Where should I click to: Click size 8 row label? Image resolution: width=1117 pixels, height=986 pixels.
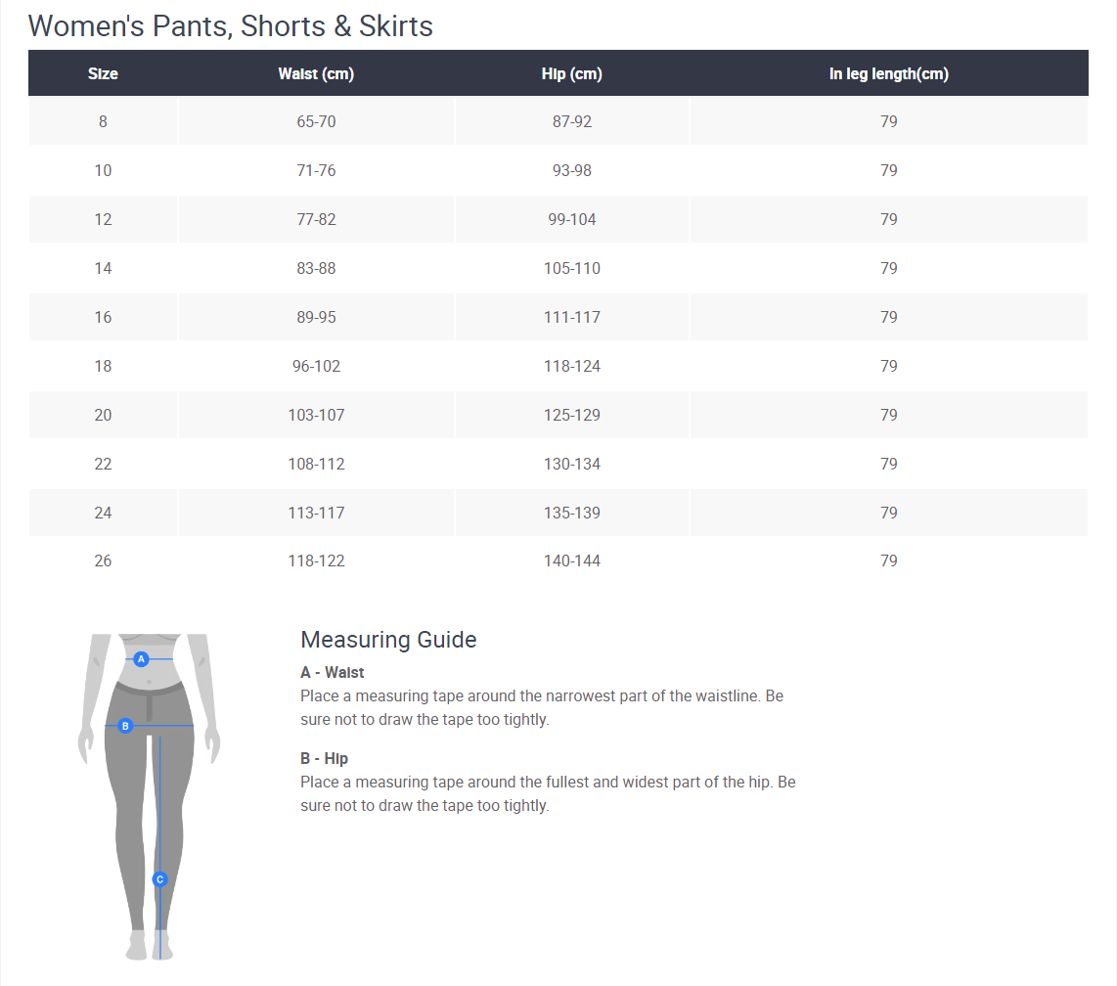tap(103, 122)
